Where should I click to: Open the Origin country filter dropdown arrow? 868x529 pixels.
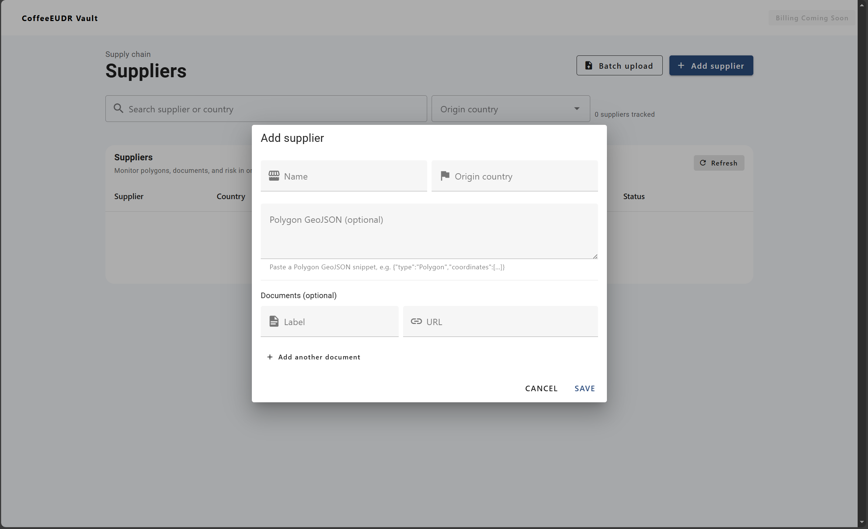(577, 109)
